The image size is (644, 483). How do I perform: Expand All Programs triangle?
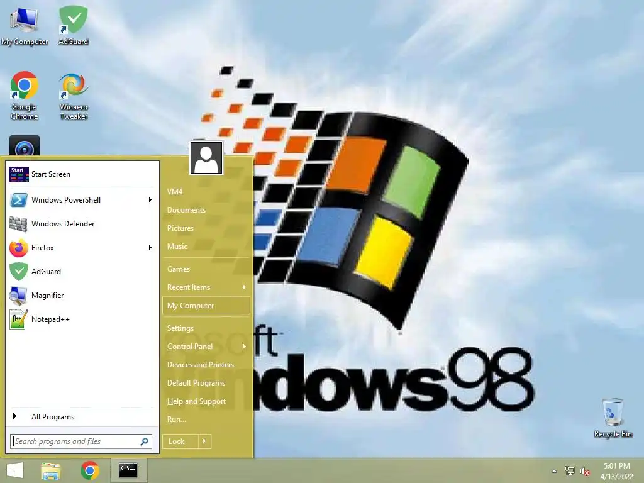pyautogui.click(x=14, y=416)
